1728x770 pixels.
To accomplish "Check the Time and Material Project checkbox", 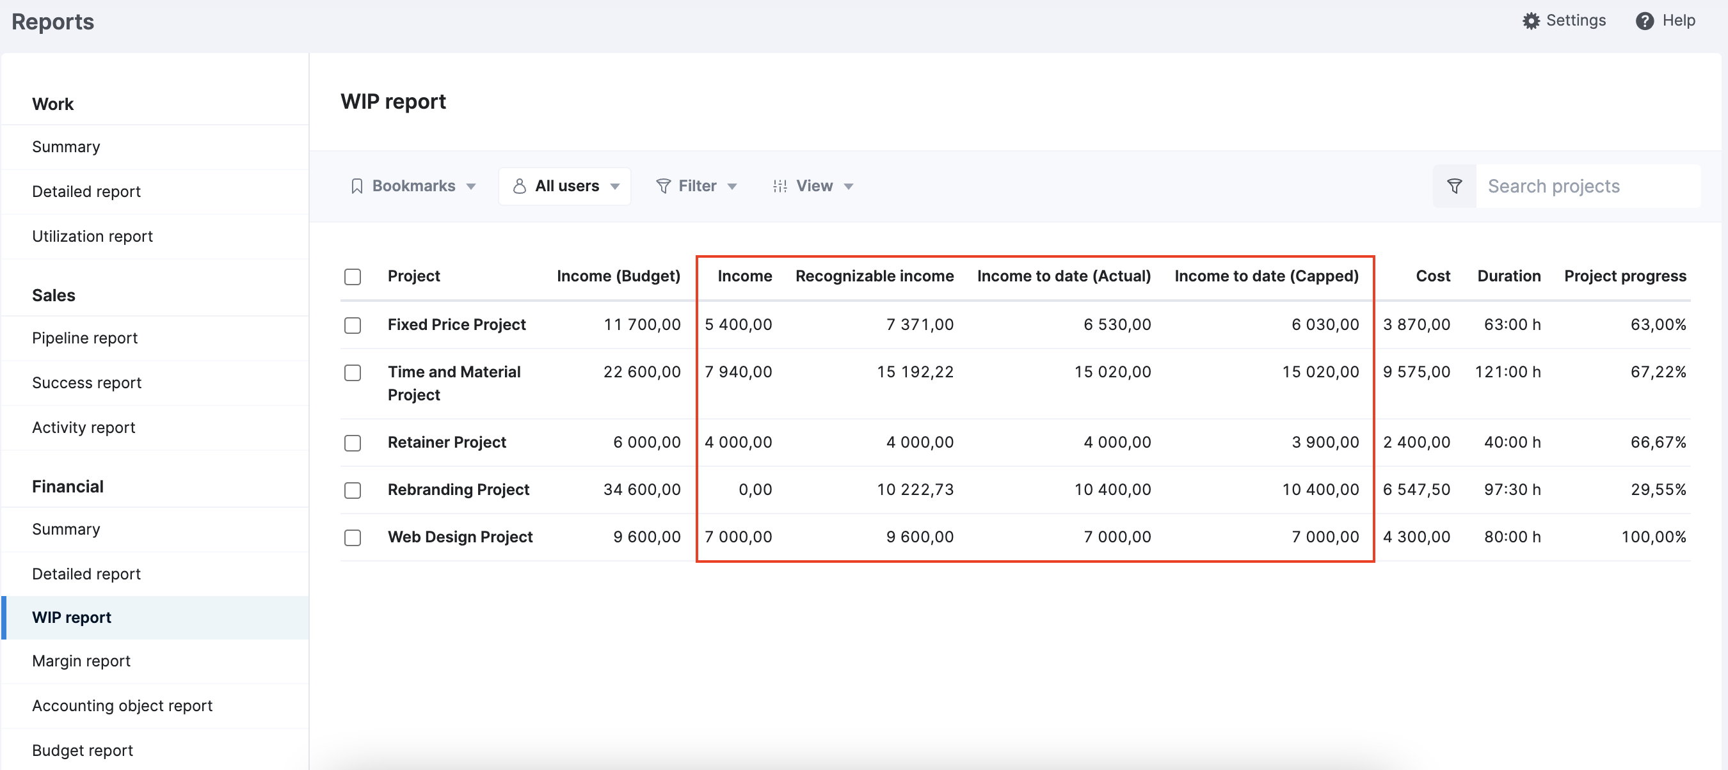I will (353, 373).
